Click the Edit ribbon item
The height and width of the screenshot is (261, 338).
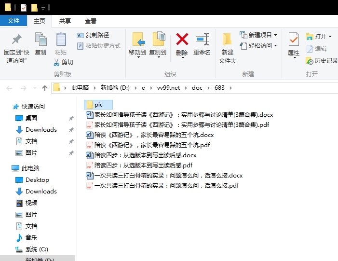pos(316,49)
